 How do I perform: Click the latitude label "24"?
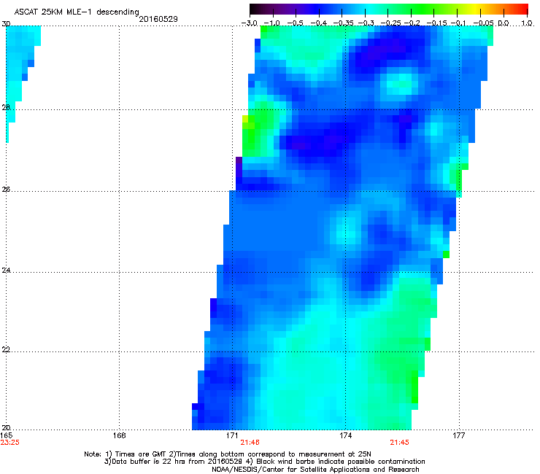[x=6, y=271]
